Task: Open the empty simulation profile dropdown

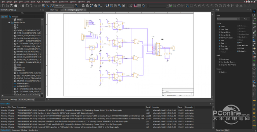Action: point(167,6)
